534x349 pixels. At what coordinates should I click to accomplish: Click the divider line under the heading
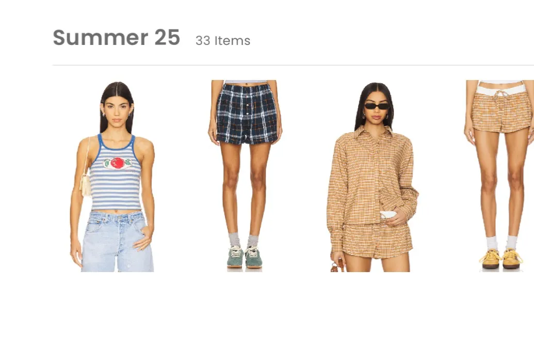tap(293, 65)
